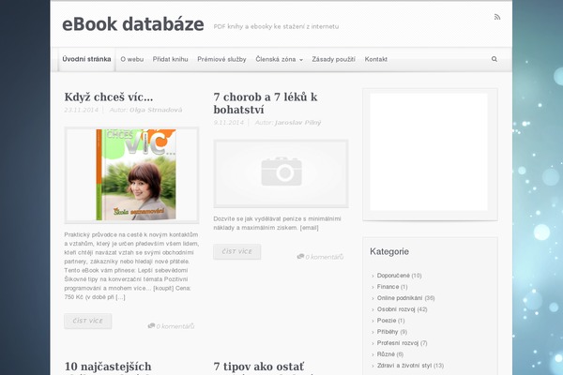Click ČÍST VÍCE under 7 chorob post
This screenshot has width=563, height=375.
(x=237, y=251)
